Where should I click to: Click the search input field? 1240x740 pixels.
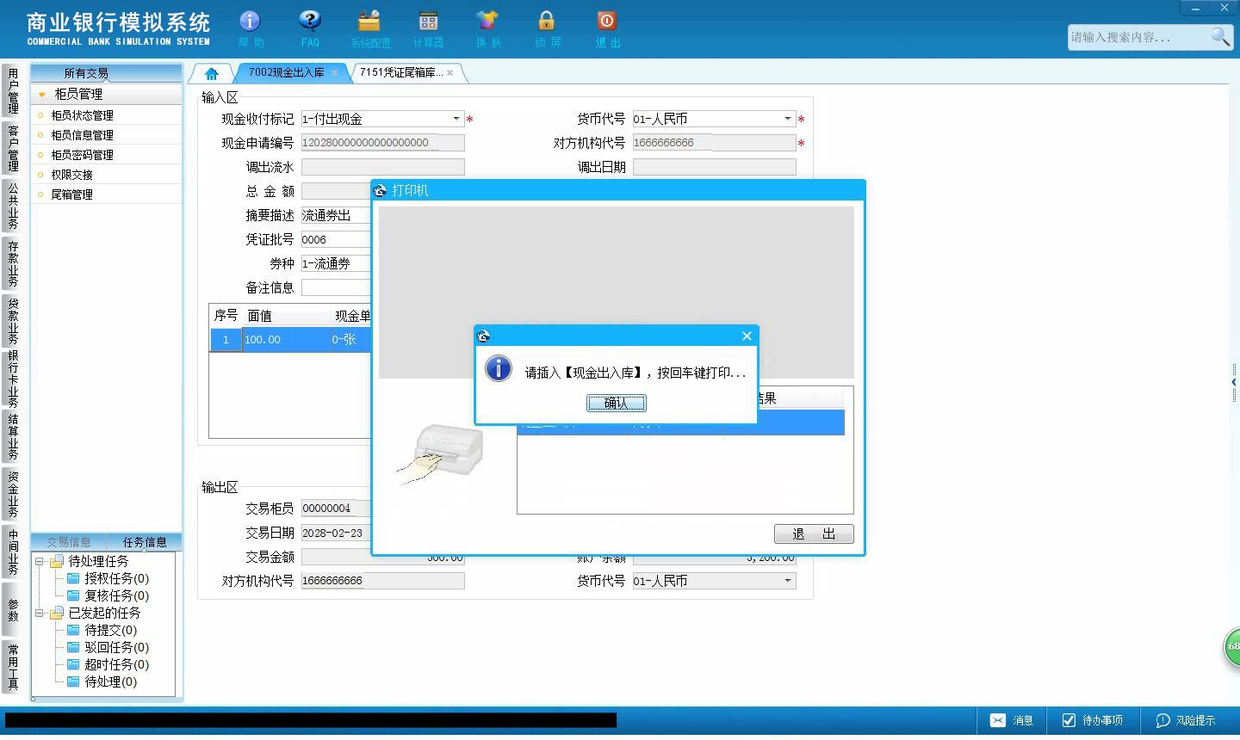point(1138,37)
